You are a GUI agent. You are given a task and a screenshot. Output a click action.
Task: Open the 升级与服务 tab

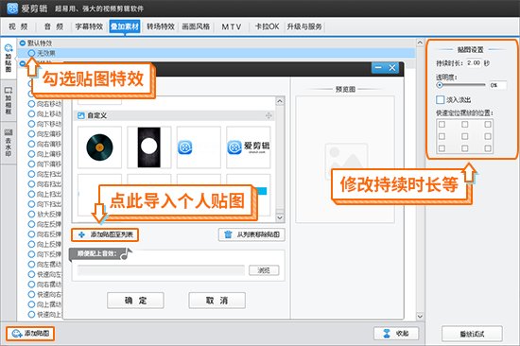[304, 26]
